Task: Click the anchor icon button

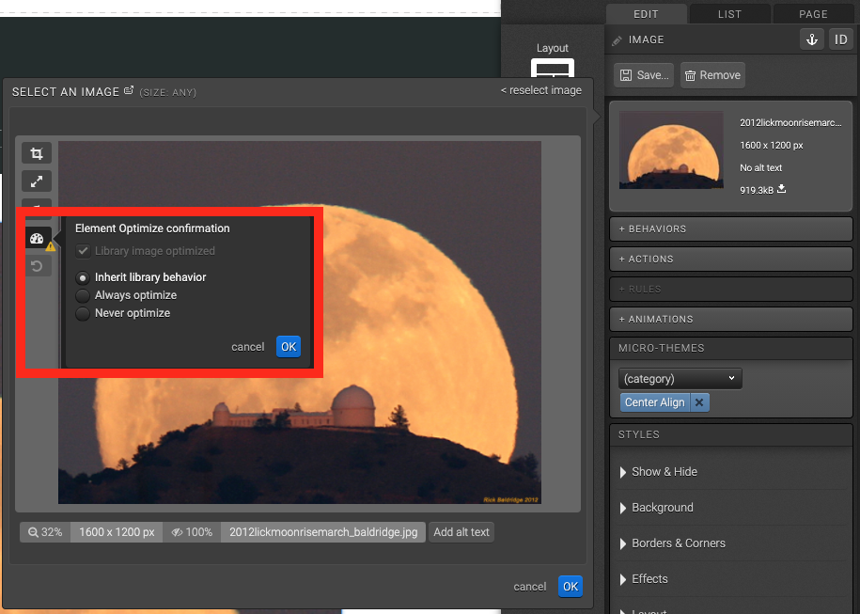Action: point(810,39)
